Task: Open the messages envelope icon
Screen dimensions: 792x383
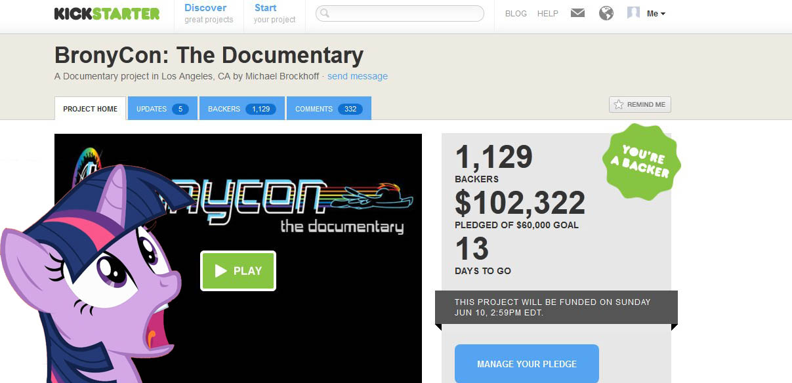Action: (577, 13)
